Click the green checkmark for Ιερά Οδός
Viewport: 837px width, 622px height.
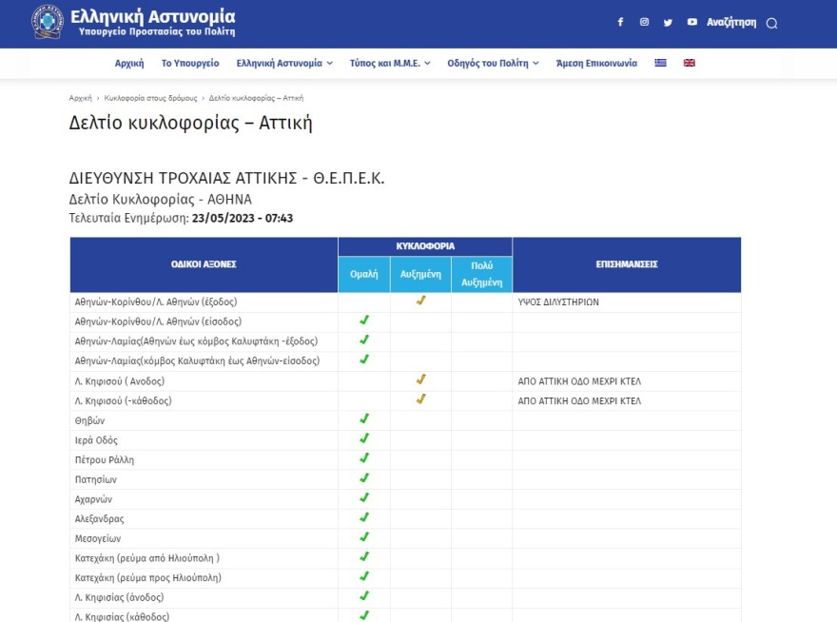click(362, 439)
